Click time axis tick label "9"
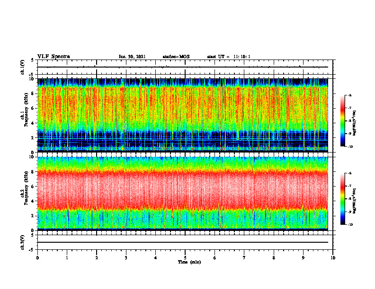This screenshot has height=289, width=375. (x=303, y=258)
